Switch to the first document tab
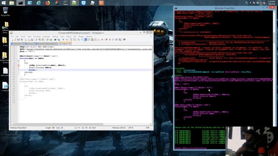 [x=17, y=43]
